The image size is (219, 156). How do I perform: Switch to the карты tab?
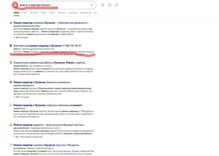tap(52, 13)
